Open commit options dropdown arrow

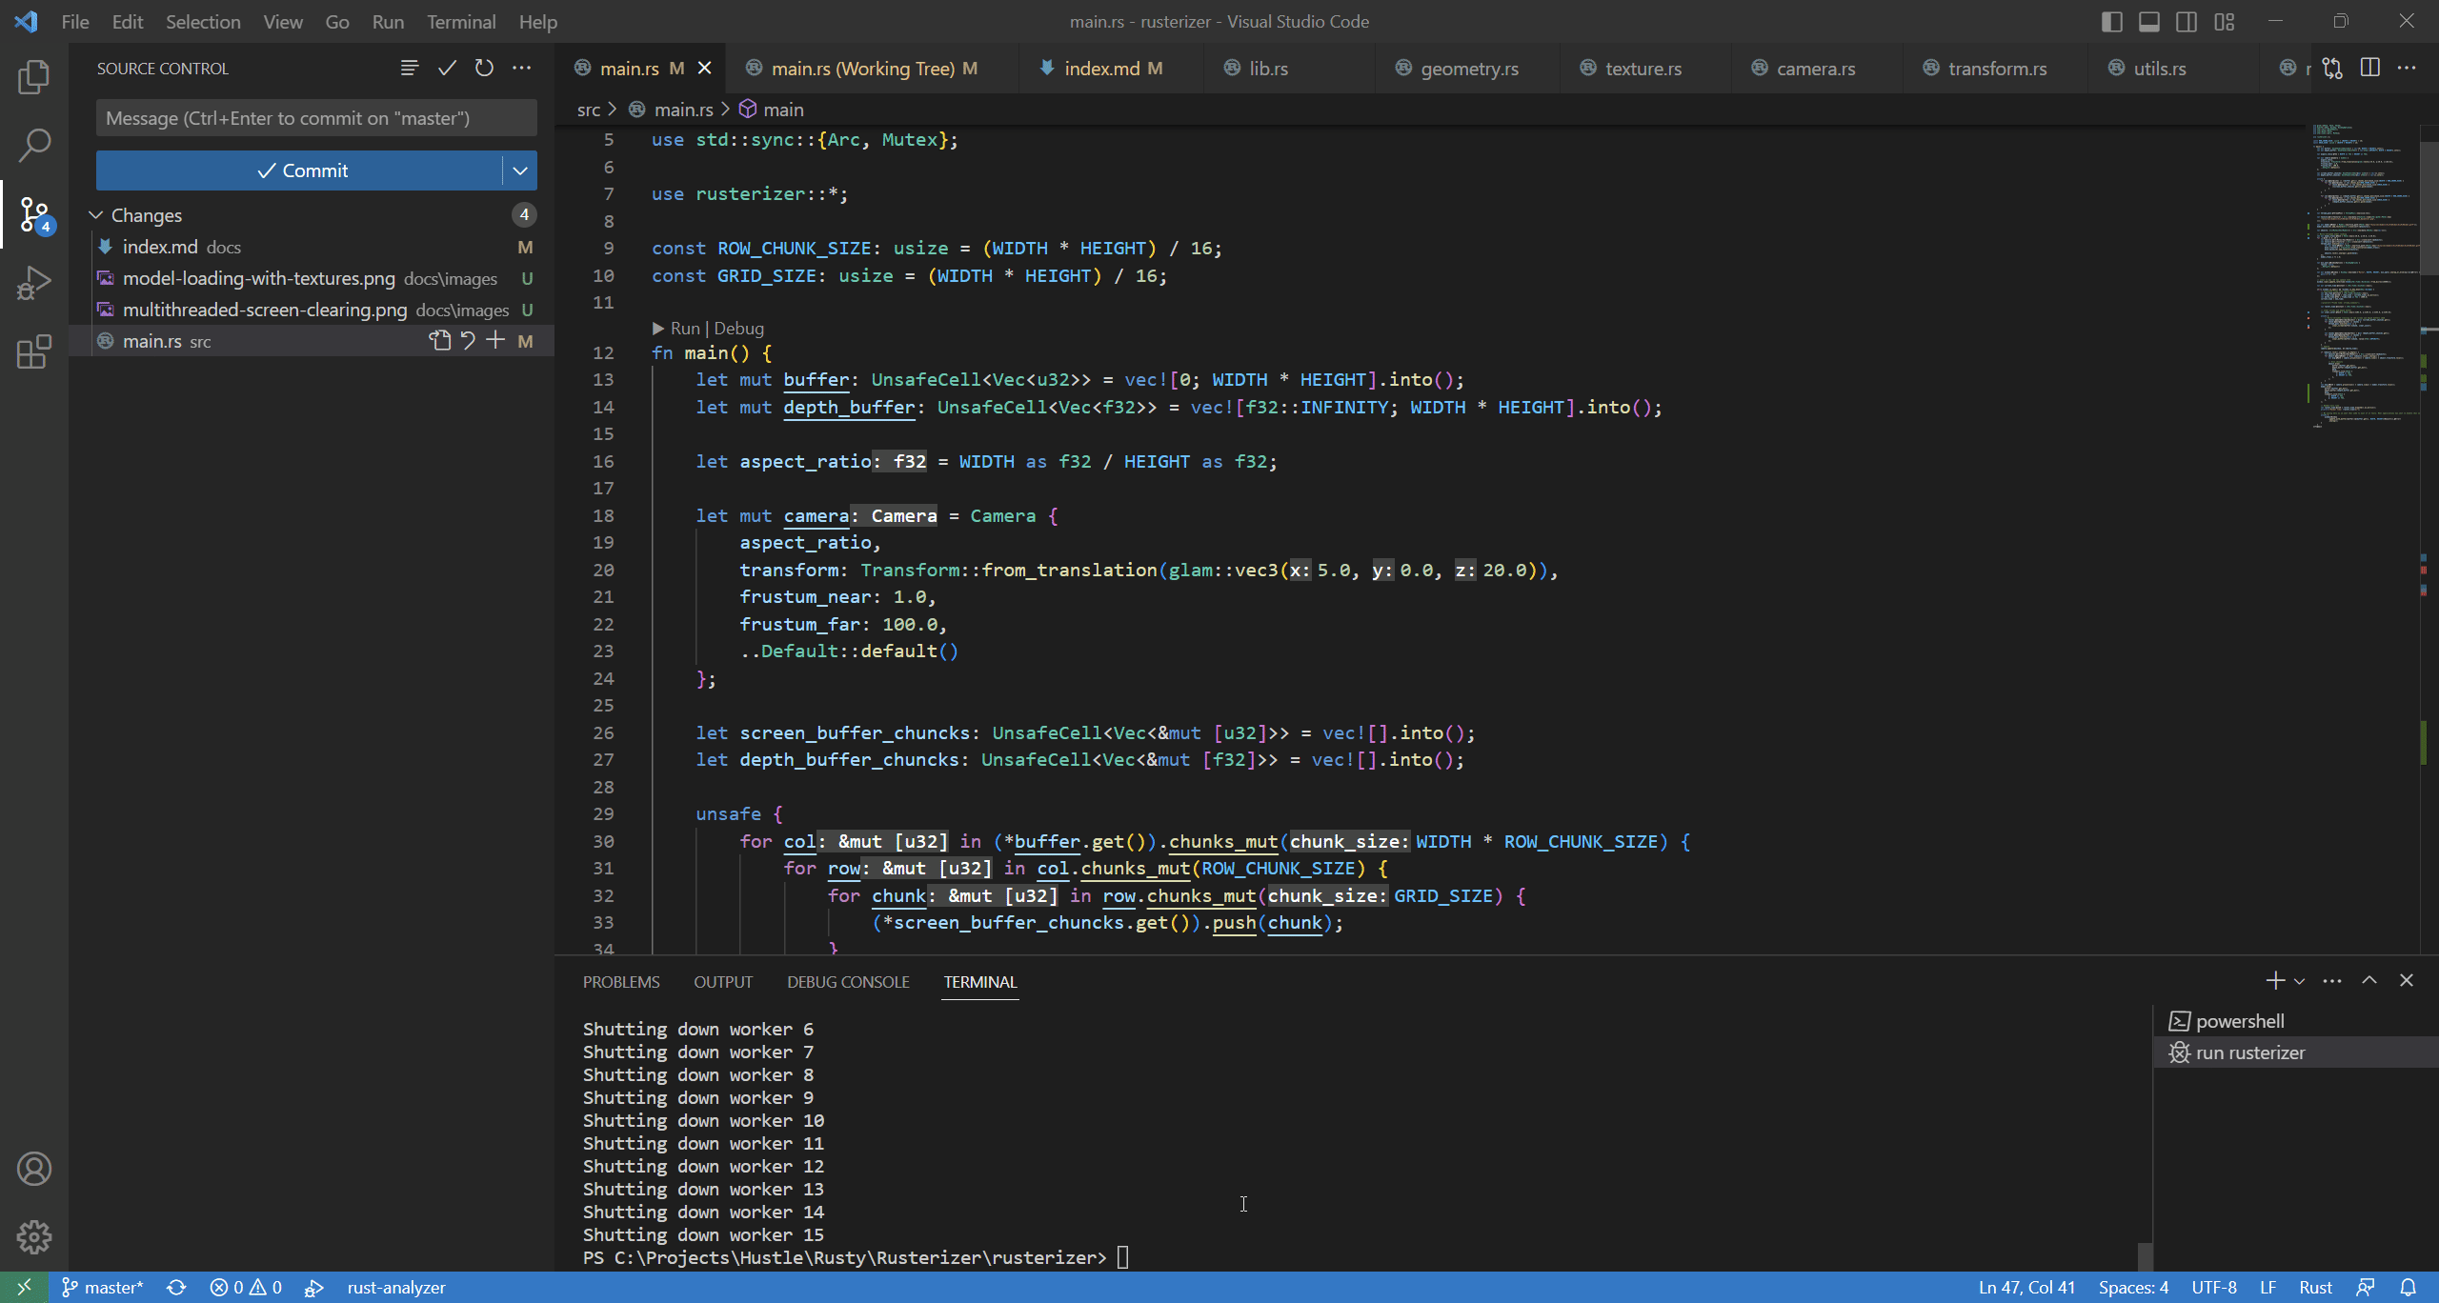pos(520,170)
